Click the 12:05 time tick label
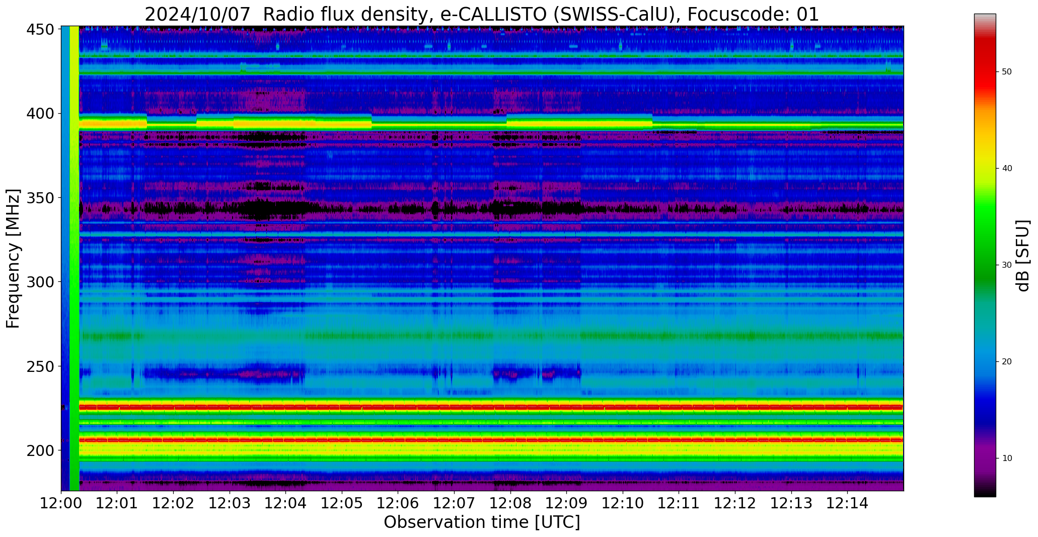The height and width of the screenshot is (537, 1038). 342,503
